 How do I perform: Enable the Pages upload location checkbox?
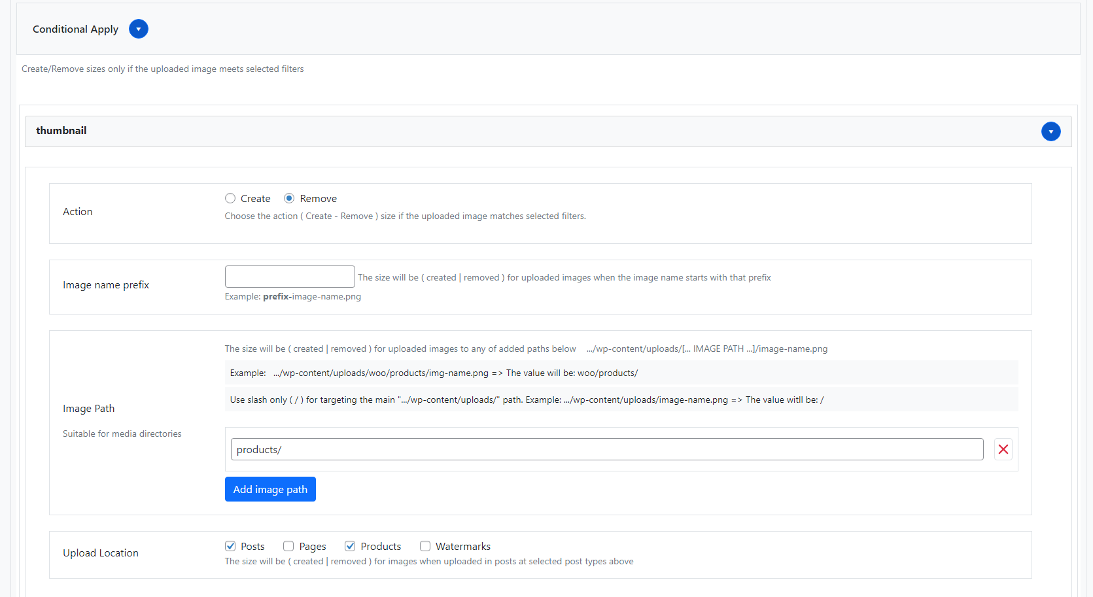click(288, 546)
